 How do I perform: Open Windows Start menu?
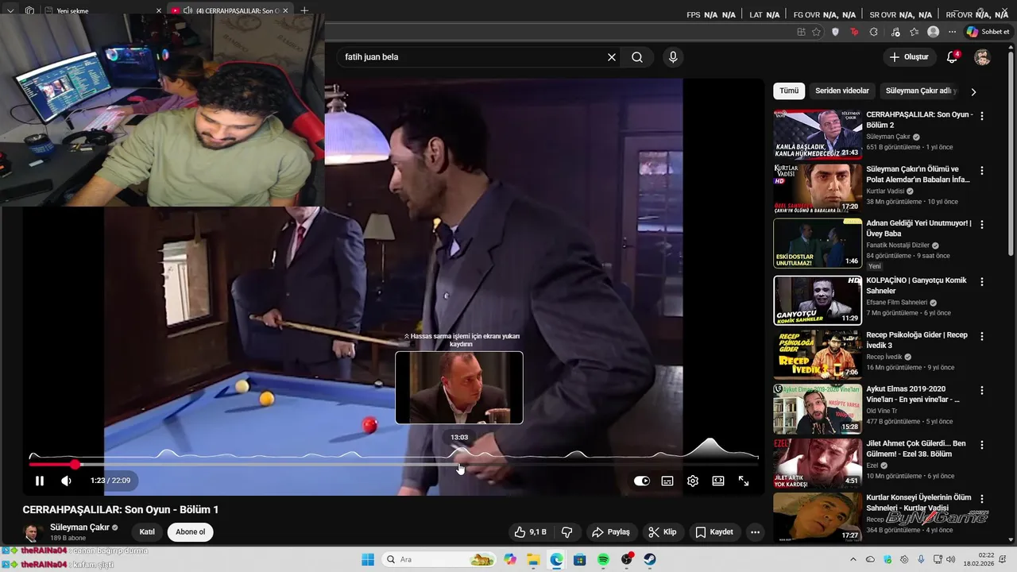coord(368,559)
